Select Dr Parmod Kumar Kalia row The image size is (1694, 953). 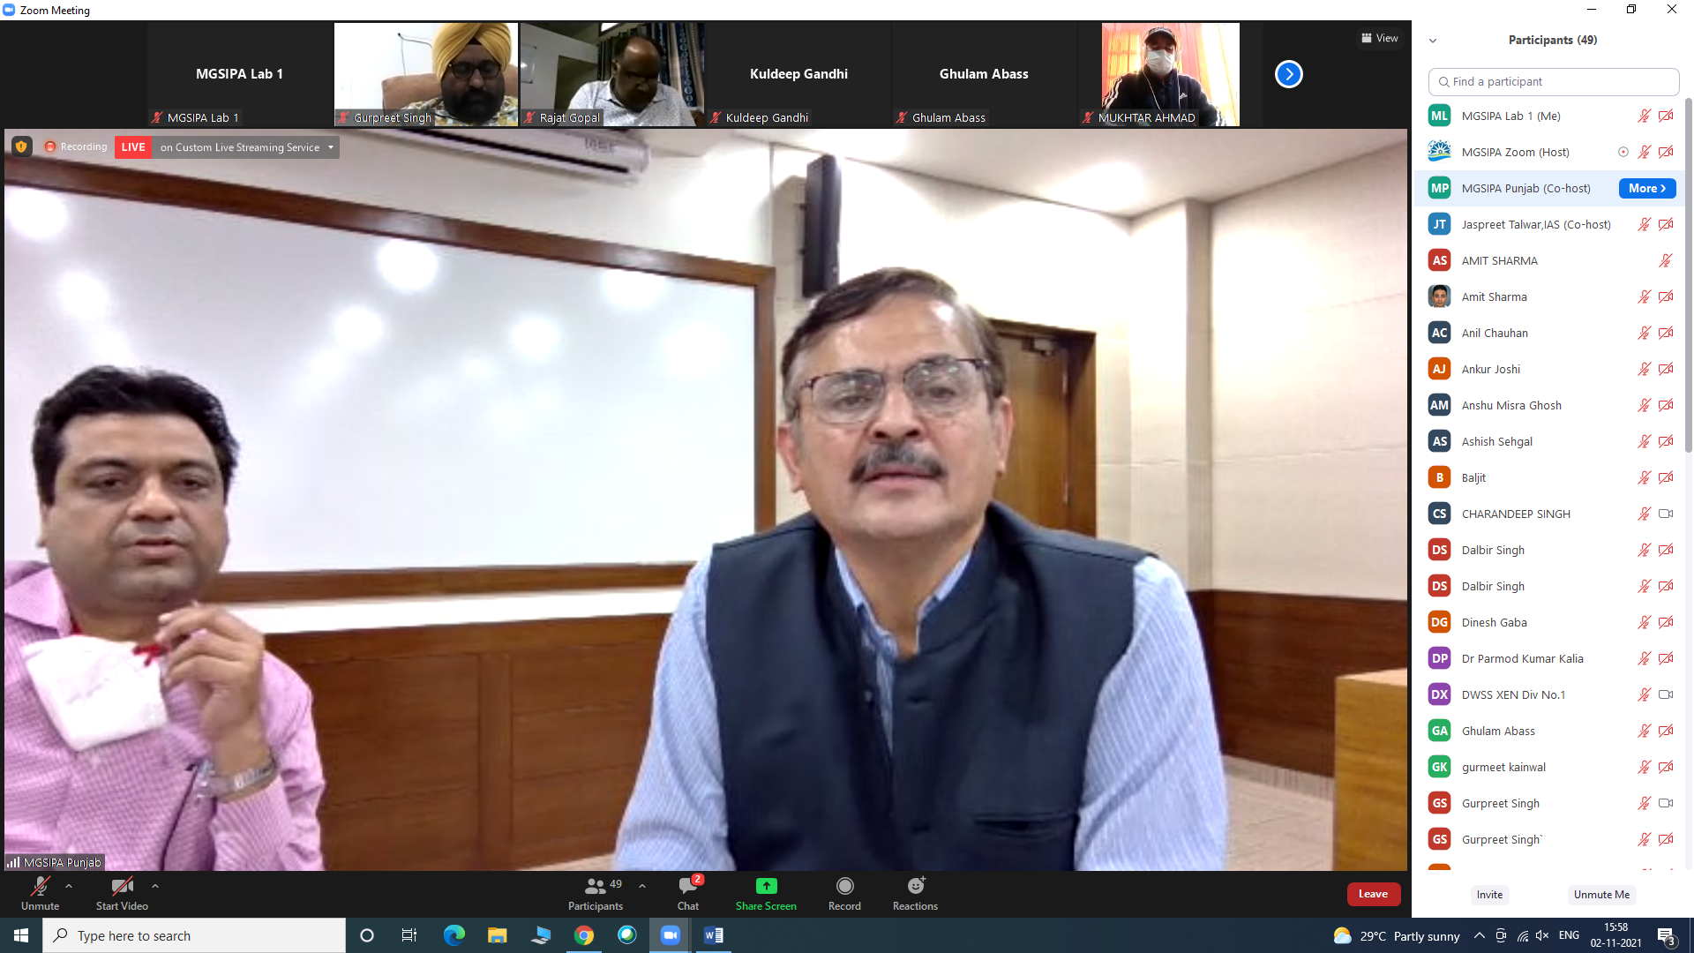(1549, 658)
